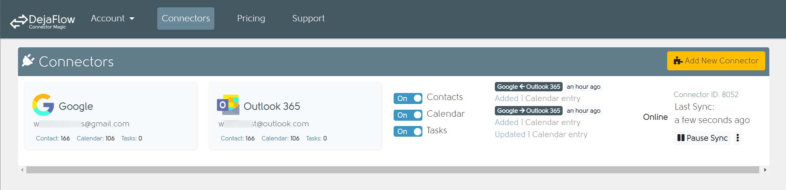Disable the Calendar sync toggle
Screen dimensions: 786x190
408,115
